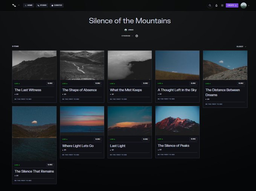Open the Curated tab
This screenshot has height=191, width=256.
(56, 5)
